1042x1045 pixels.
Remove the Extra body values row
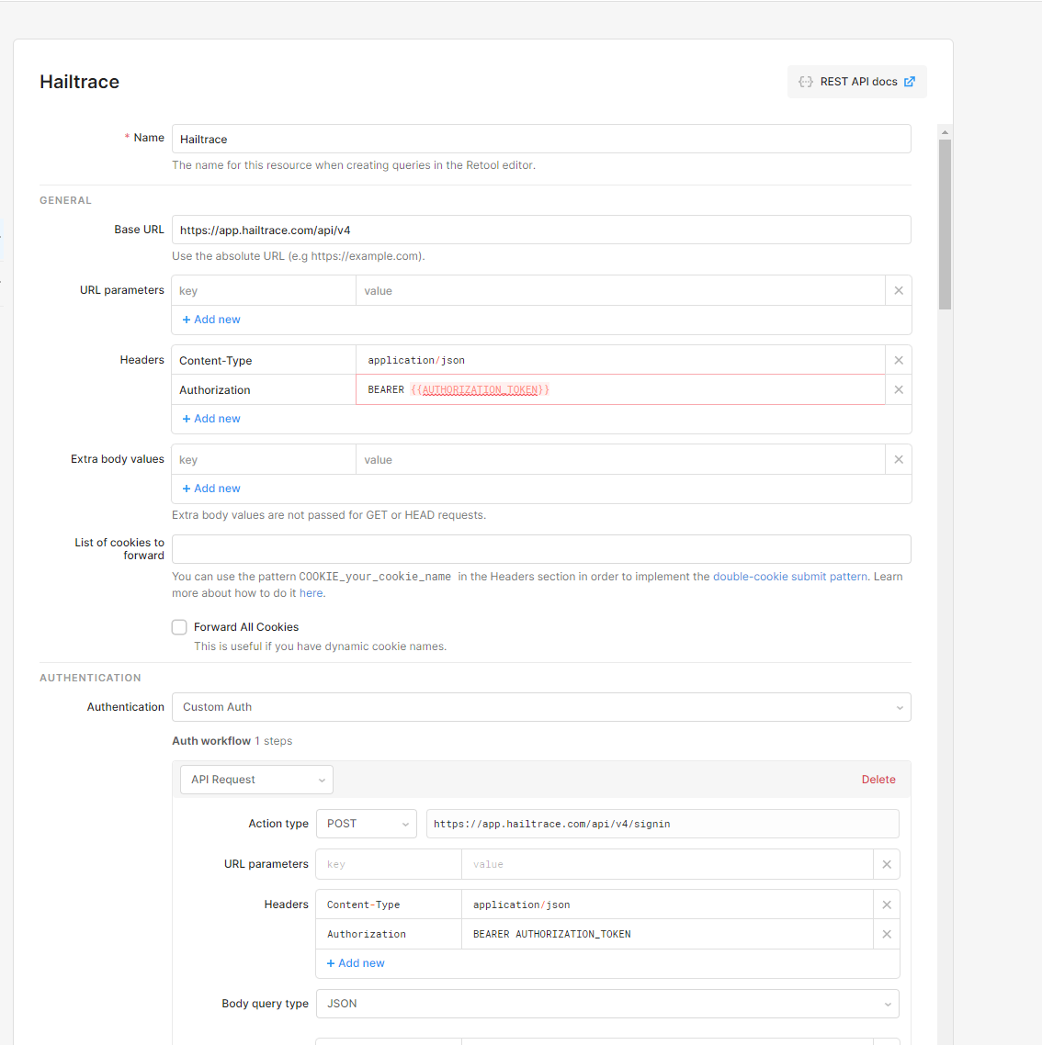pos(899,460)
